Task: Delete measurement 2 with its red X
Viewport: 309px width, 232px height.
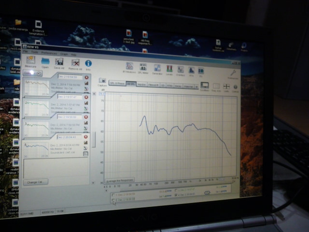Action: point(86,97)
